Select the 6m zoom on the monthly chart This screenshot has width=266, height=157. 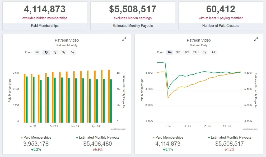tap(38, 52)
